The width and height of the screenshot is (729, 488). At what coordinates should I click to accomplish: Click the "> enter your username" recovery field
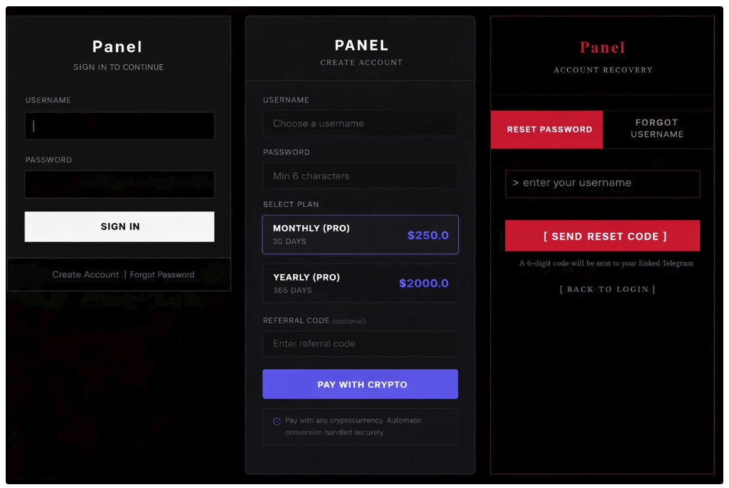602,184
